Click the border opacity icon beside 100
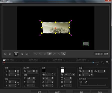Viewport: 112px width, 93px height. [x=62, y=75]
